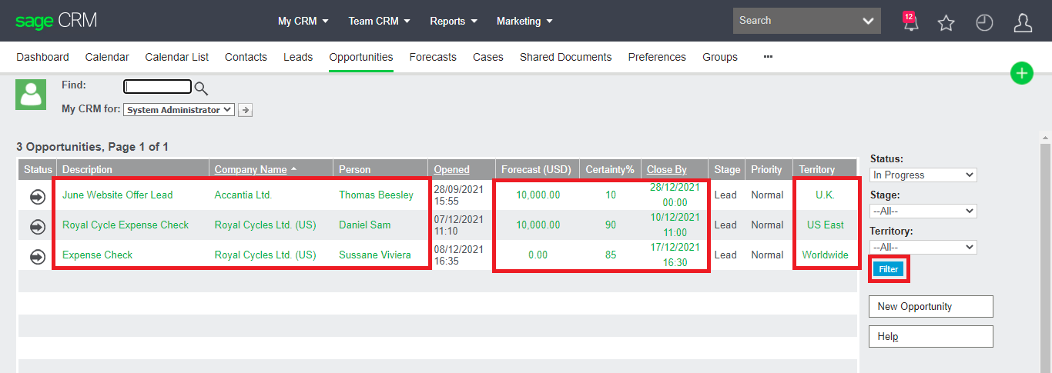Click inside the Find input field

point(158,87)
